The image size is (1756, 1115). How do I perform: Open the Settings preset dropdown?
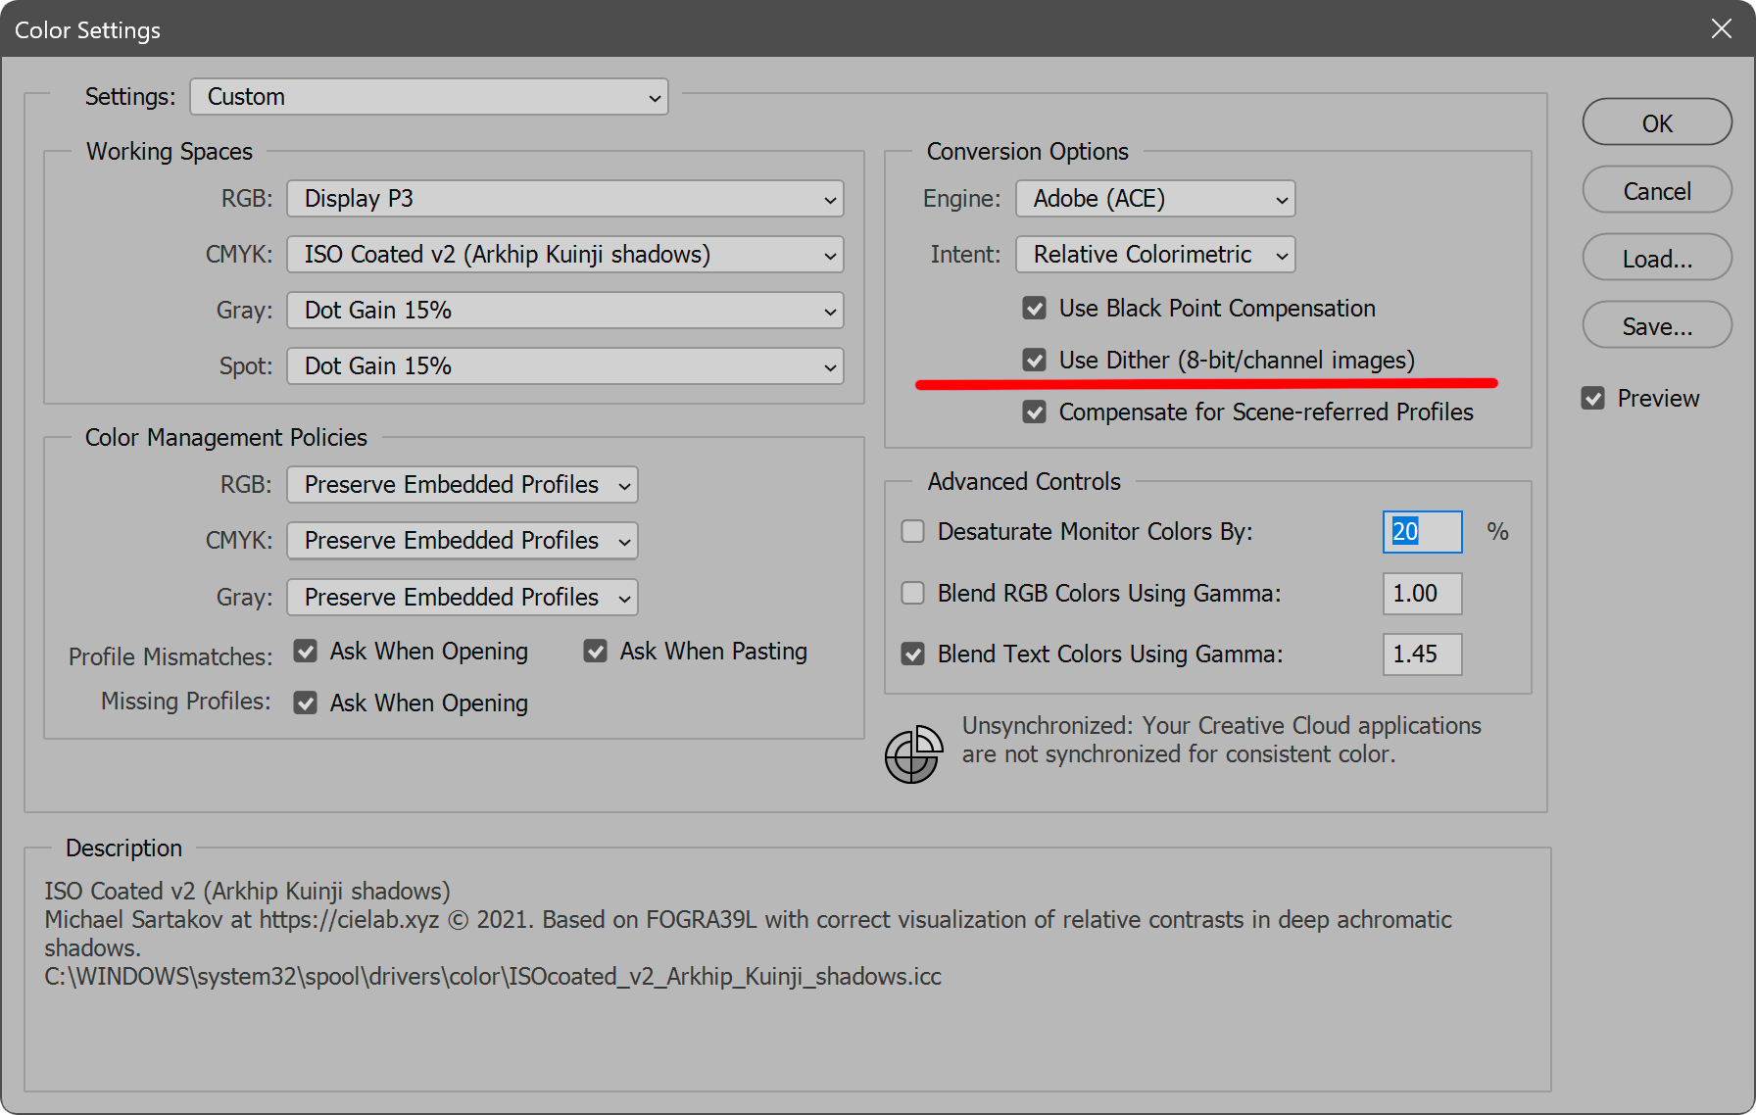[429, 97]
